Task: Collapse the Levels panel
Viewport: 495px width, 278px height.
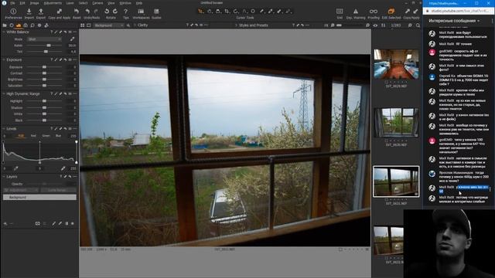Action: click(x=4, y=129)
